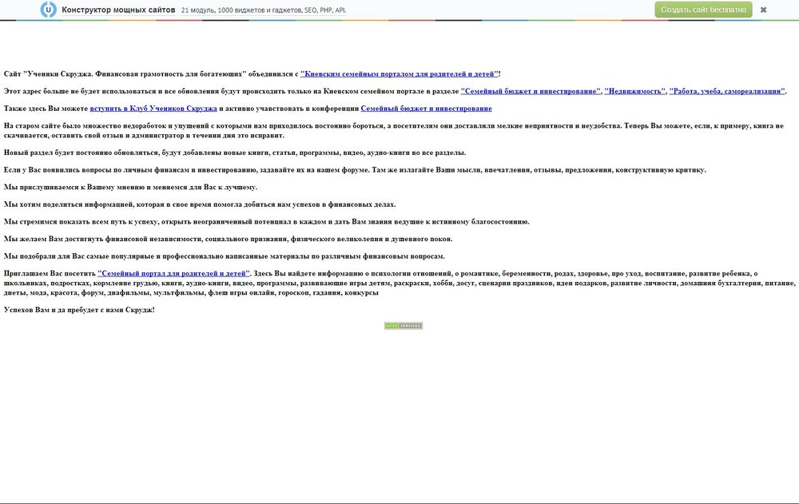Click paragraph starting 'Если у Вас появились вопросы'

pyautogui.click(x=355, y=169)
